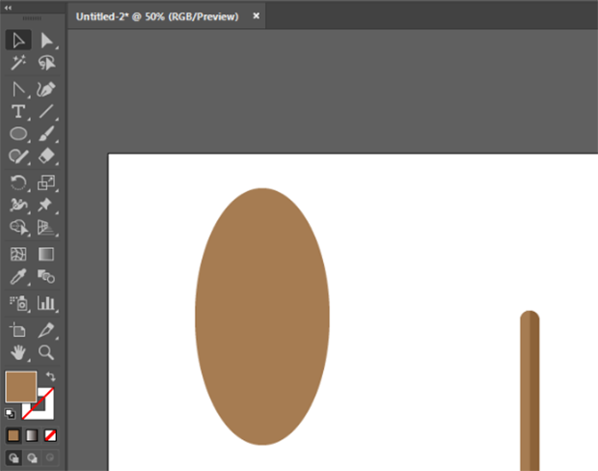Select the Direct Selection tool

click(45, 41)
